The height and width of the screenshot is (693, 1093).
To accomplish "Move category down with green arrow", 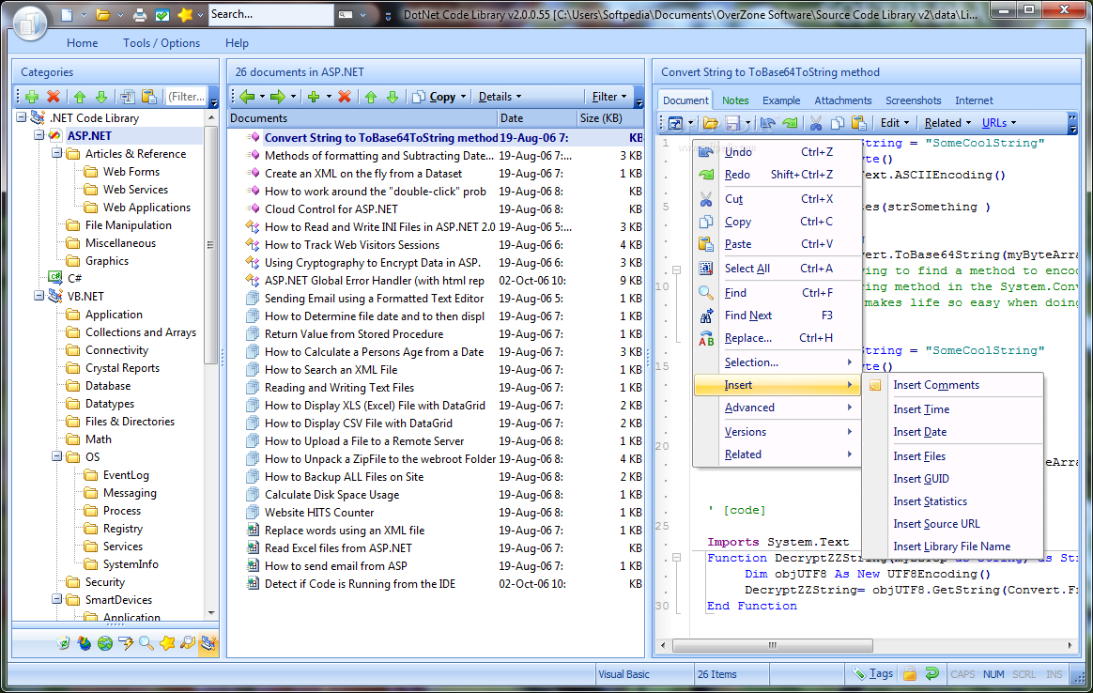I will click(x=101, y=96).
